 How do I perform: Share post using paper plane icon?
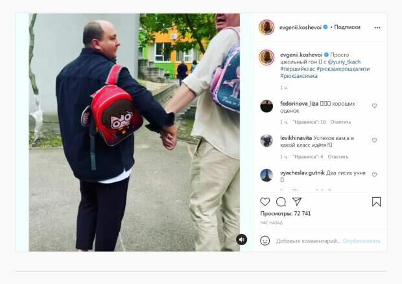pyautogui.click(x=296, y=202)
